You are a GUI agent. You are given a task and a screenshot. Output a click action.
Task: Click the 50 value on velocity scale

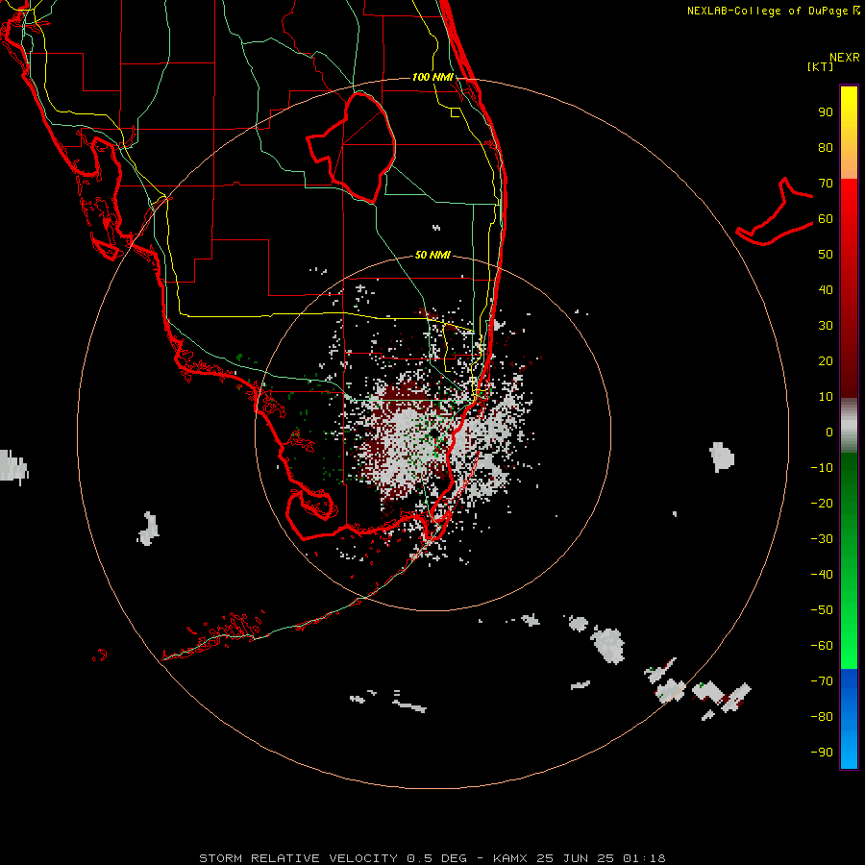point(826,255)
